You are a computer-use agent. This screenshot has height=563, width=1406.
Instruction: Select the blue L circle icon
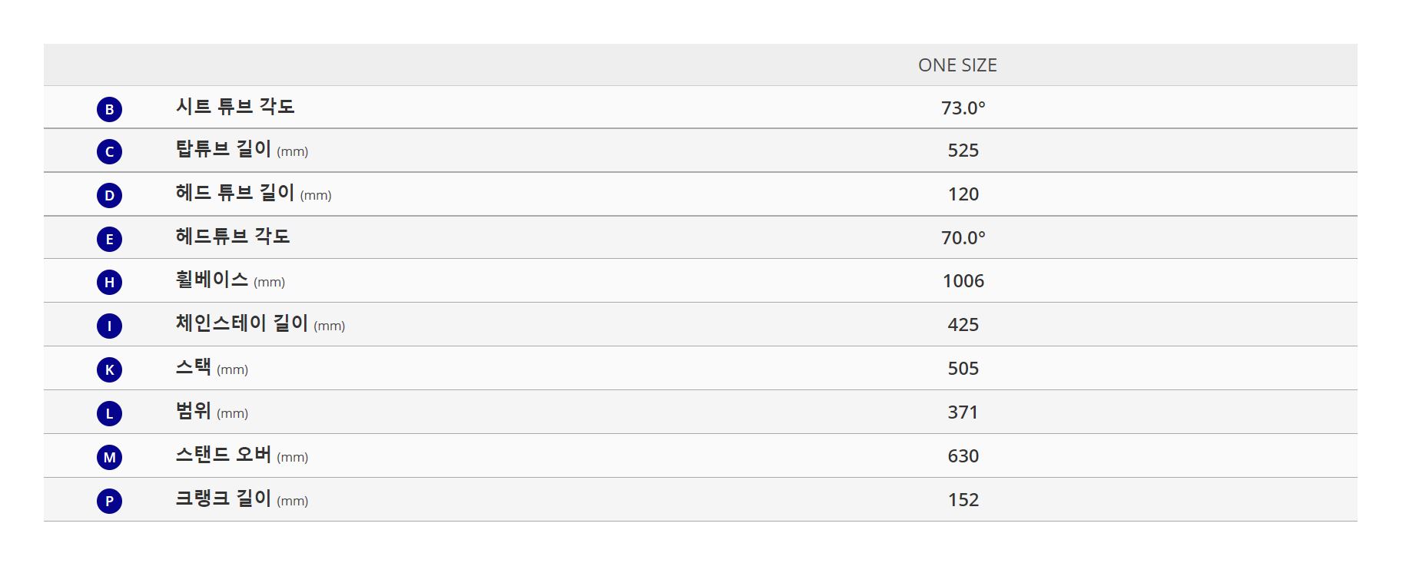coord(109,413)
